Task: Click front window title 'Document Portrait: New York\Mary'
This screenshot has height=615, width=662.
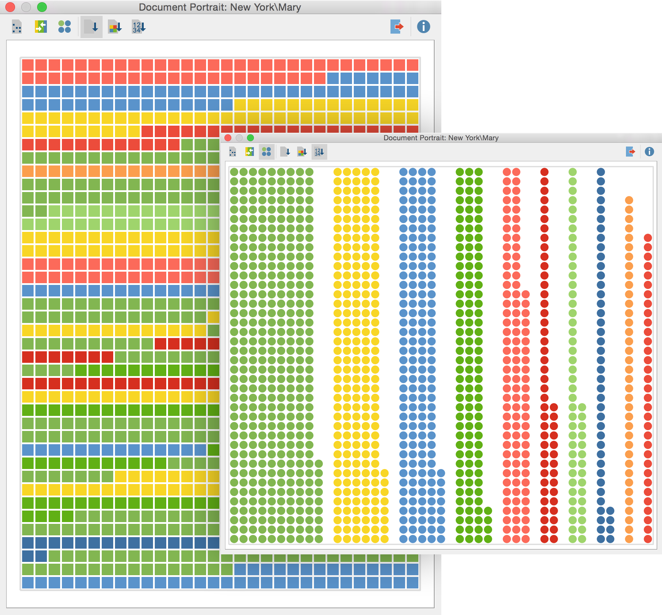Action: (441, 138)
